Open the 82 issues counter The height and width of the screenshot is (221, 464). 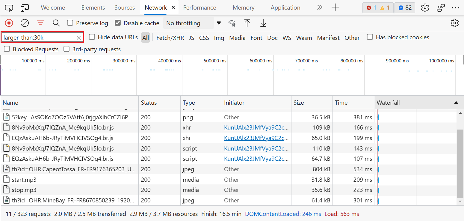[x=405, y=8]
